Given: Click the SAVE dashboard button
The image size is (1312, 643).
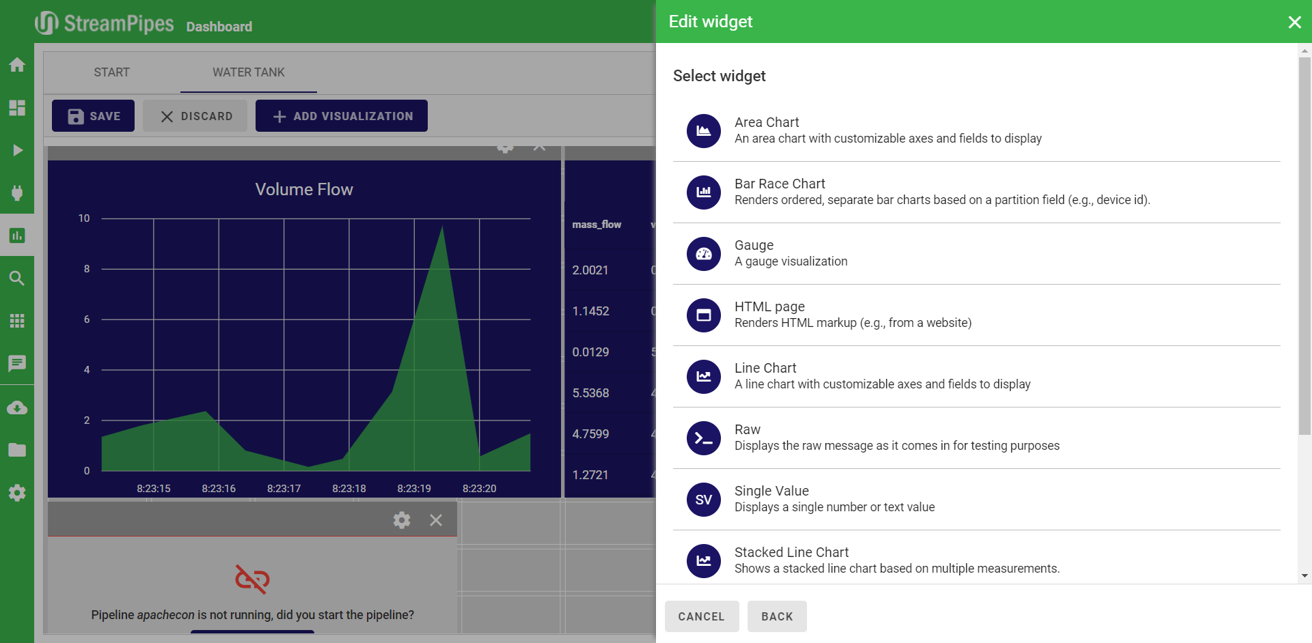Looking at the screenshot, I should 94,116.
